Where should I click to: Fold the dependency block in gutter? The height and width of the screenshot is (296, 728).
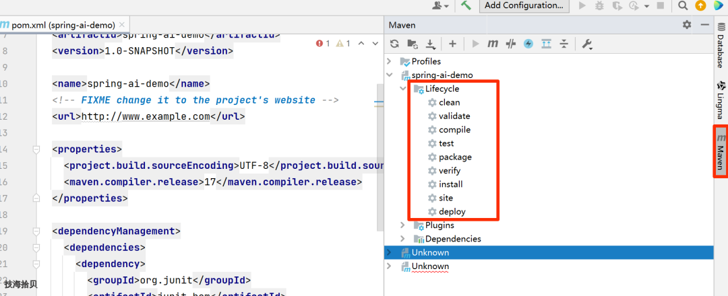[36, 264]
